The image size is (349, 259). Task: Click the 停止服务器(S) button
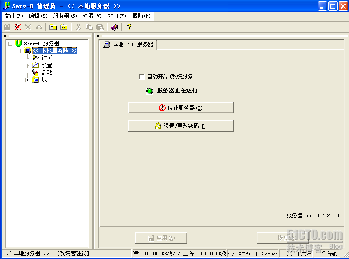pyautogui.click(x=181, y=108)
